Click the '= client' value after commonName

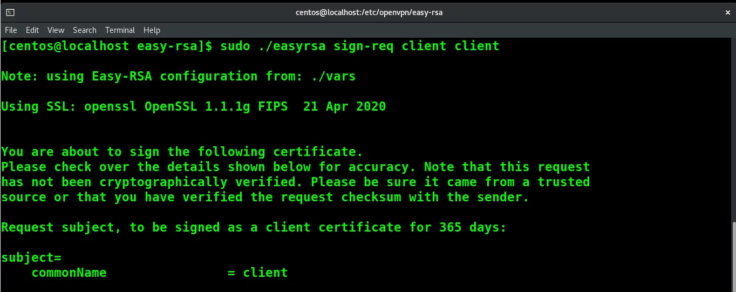(257, 273)
